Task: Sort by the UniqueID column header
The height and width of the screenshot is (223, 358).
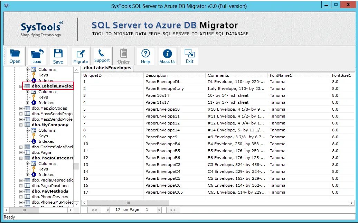Action: click(x=112, y=75)
